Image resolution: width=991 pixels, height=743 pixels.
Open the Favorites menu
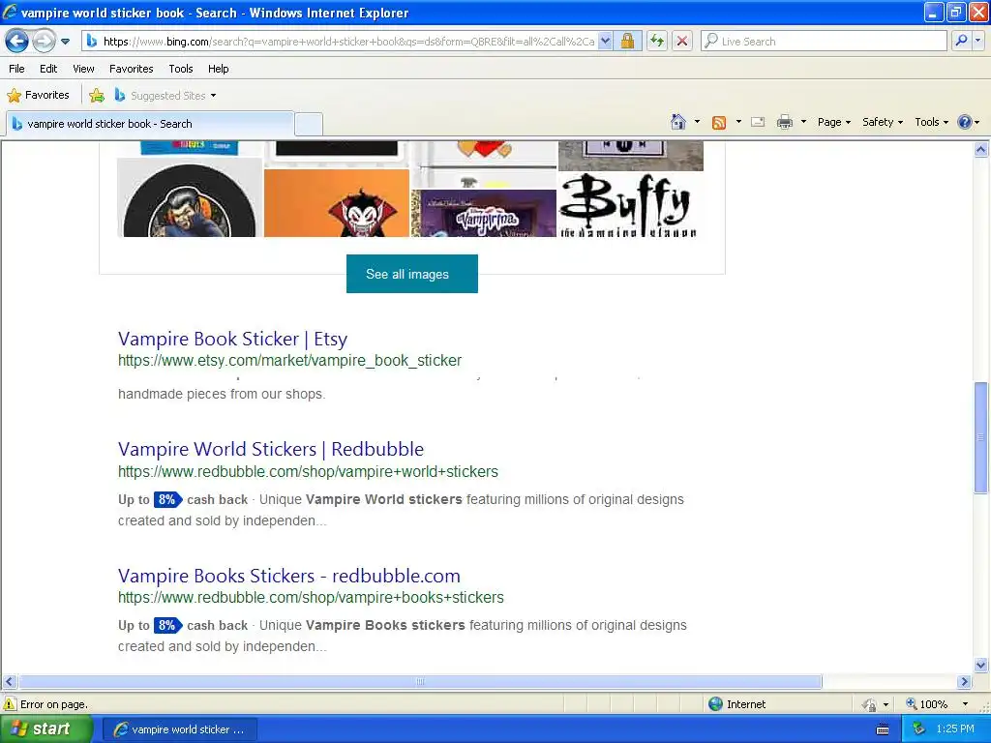tap(132, 69)
